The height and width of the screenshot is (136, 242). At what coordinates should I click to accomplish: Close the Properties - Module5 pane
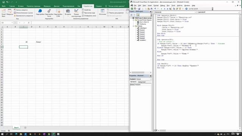pyautogui.click(x=150, y=76)
